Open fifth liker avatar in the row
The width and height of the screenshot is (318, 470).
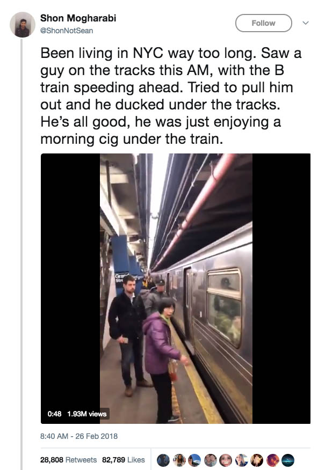[x=226, y=460]
